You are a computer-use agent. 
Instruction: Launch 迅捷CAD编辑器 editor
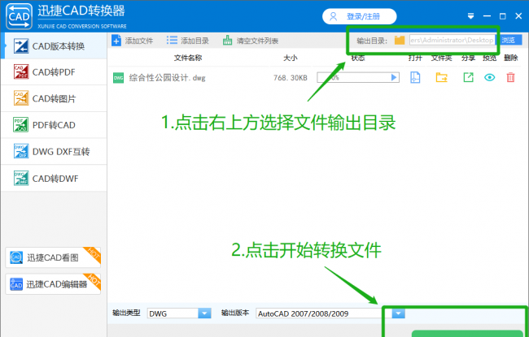(x=53, y=284)
